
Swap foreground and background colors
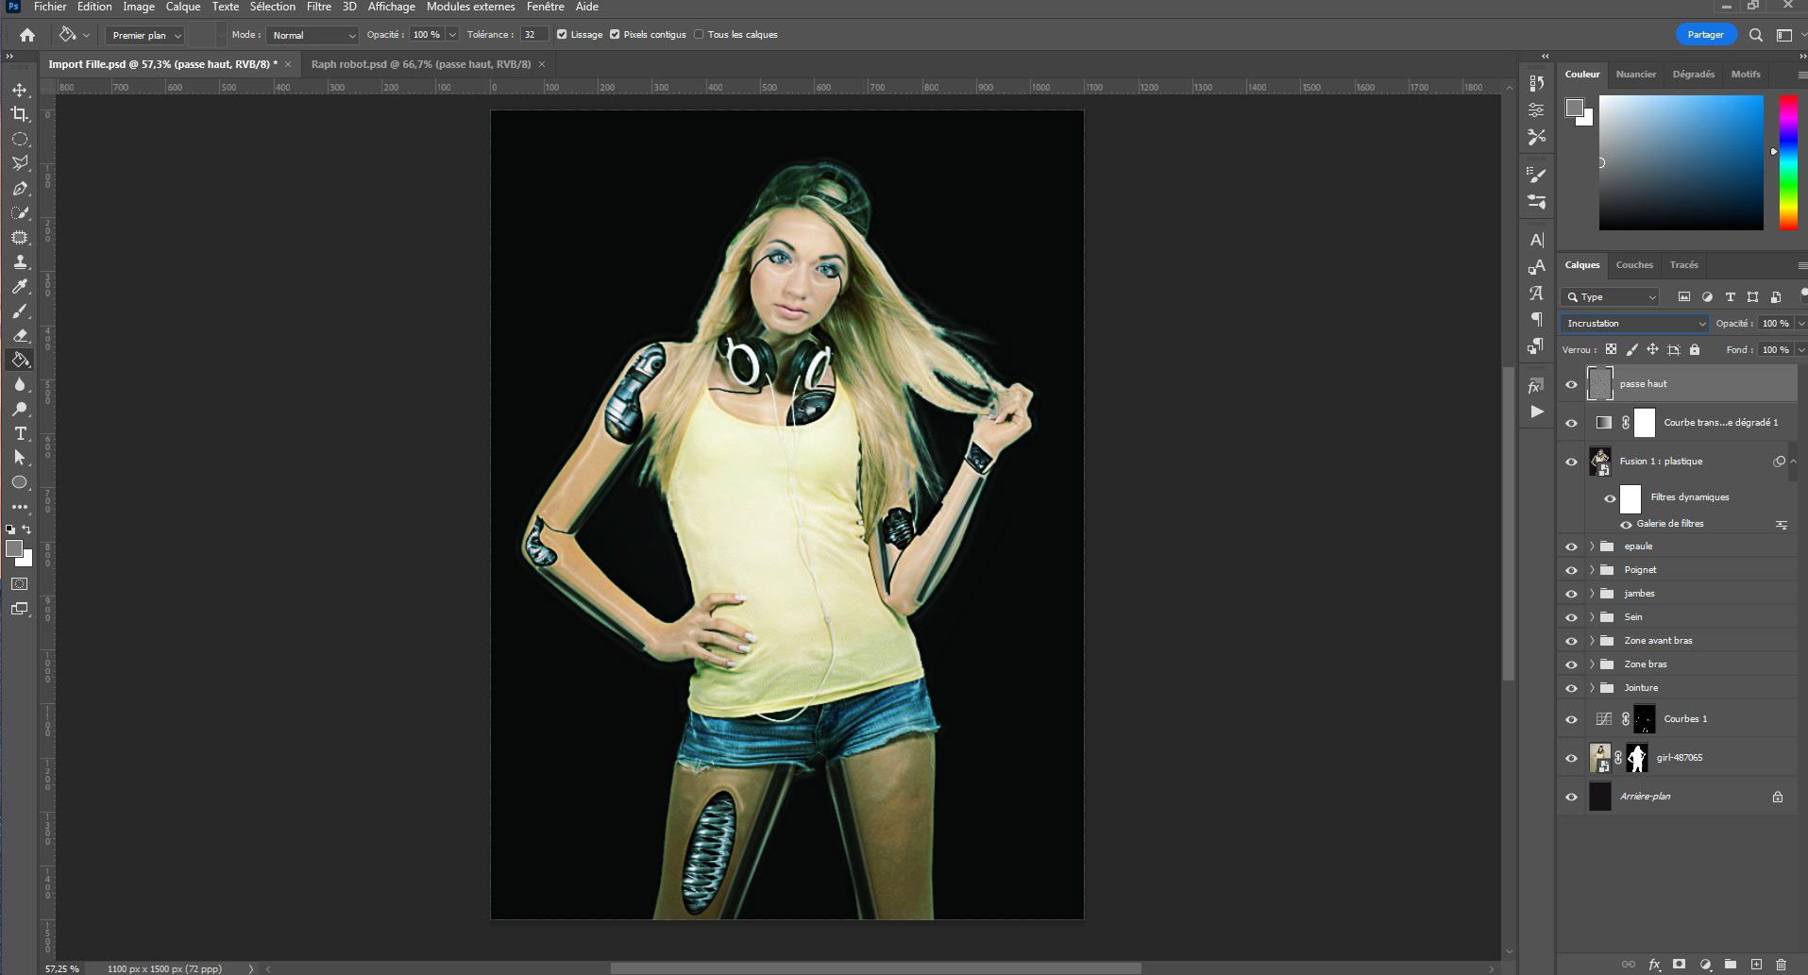[26, 530]
